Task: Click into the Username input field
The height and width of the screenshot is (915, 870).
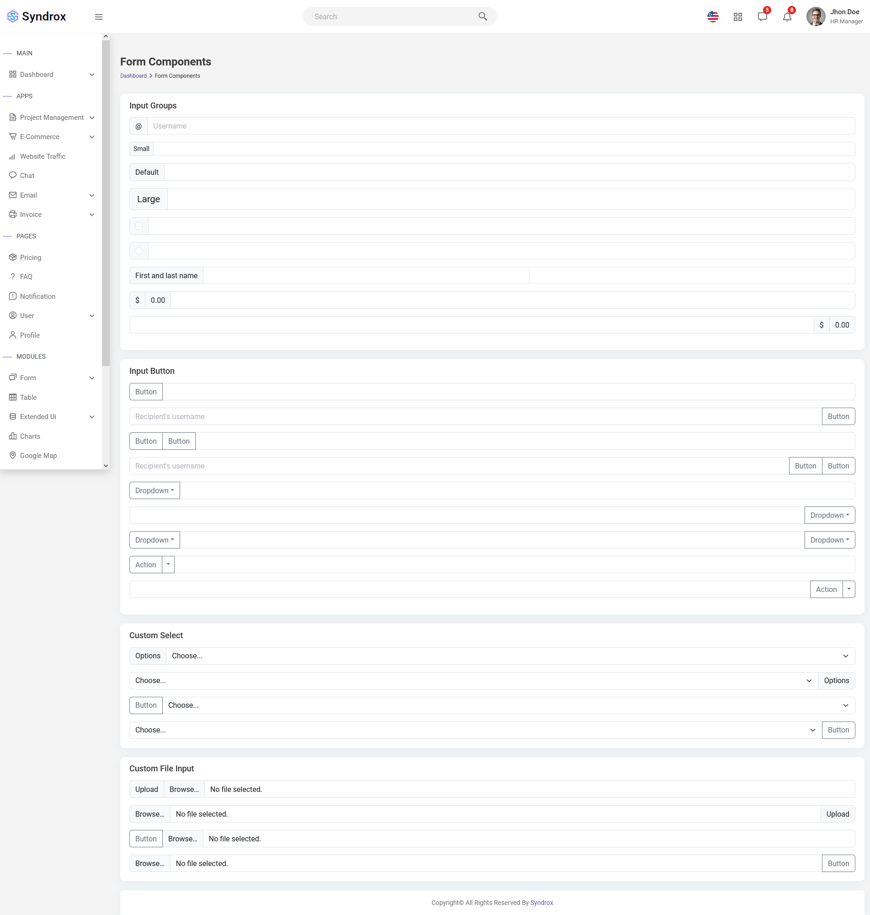Action: click(501, 126)
